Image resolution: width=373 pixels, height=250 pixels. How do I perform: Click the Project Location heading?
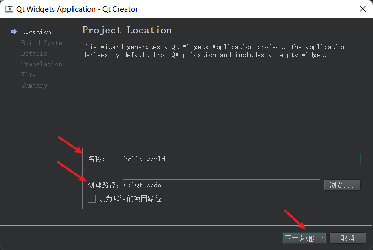click(x=127, y=30)
